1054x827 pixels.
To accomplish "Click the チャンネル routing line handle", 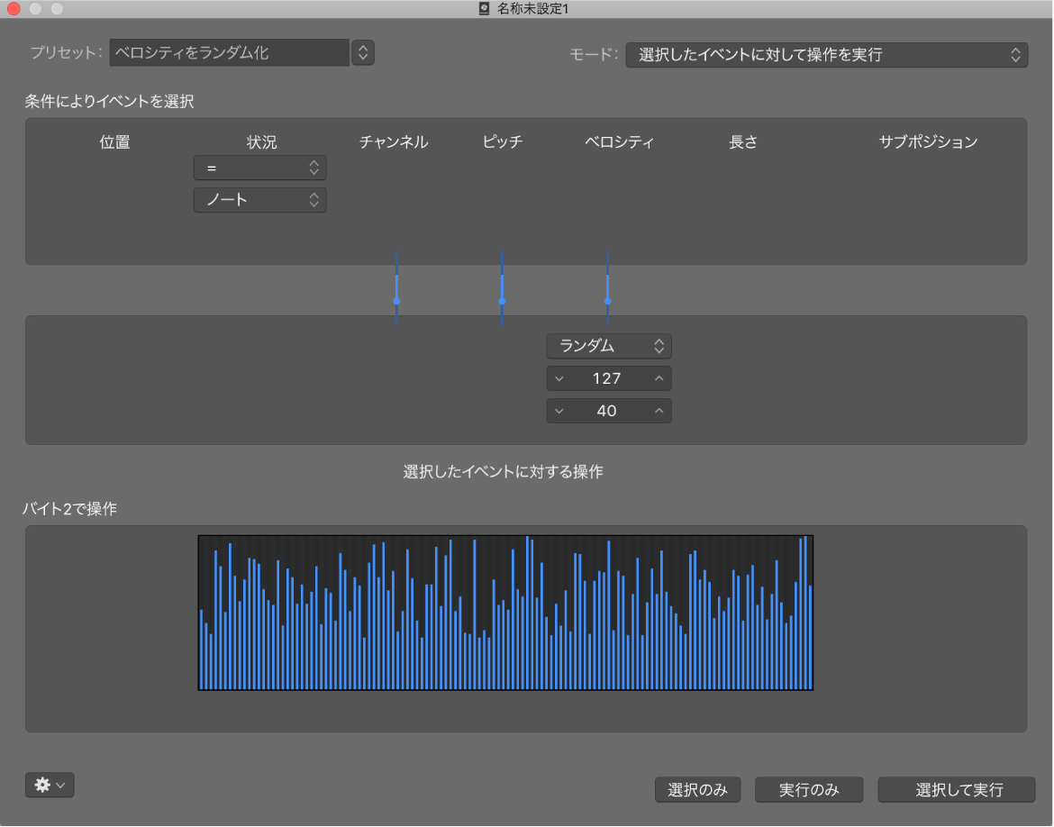I will (396, 301).
